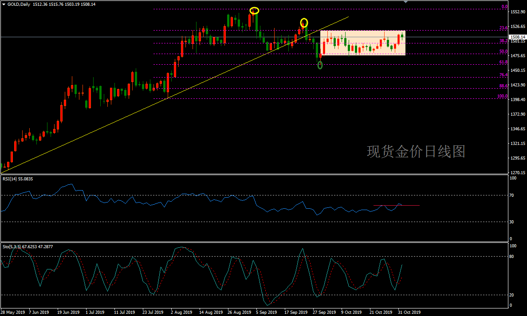
Task: Select the OHLC values 1512.36 1515.76 1503.19 1508.14
Action: pyautogui.click(x=64, y=4)
